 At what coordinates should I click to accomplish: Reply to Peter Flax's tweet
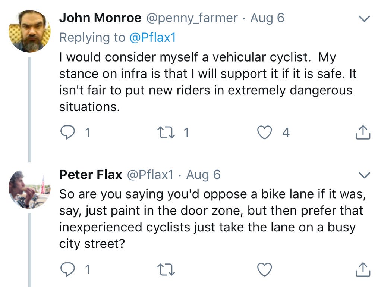click(x=67, y=269)
